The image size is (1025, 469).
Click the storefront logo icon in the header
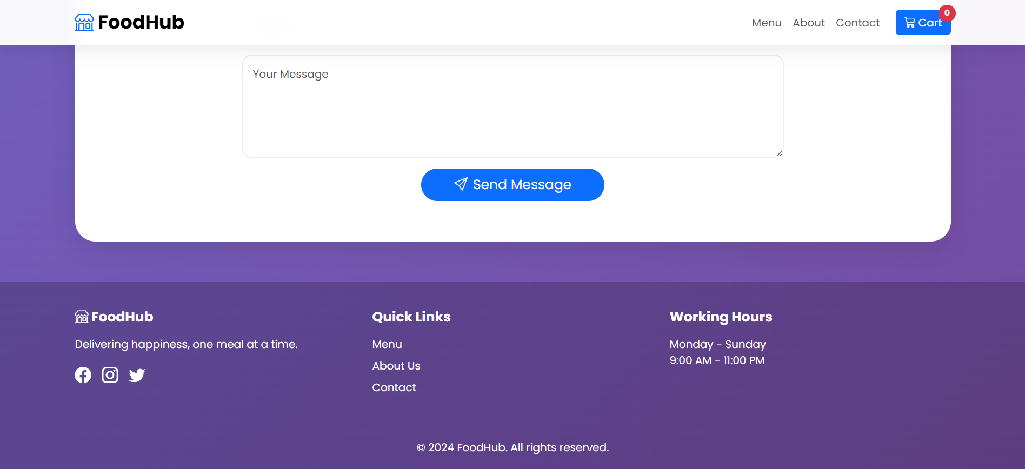(84, 23)
